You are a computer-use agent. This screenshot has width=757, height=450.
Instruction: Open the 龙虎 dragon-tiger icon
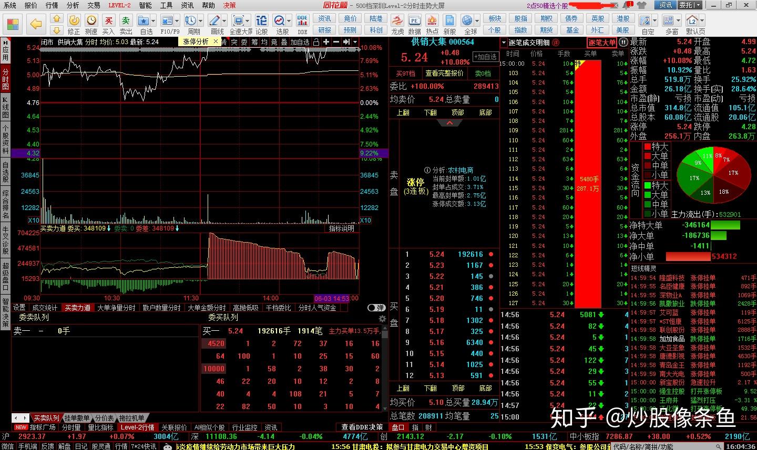(397, 20)
